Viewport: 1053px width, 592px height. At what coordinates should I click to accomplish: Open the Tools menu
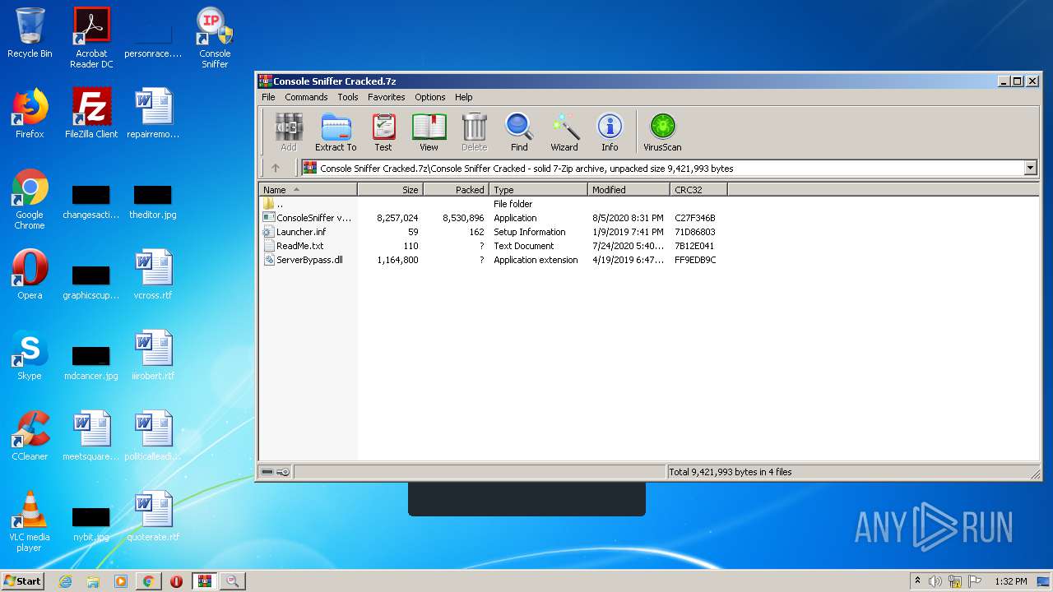coord(348,97)
